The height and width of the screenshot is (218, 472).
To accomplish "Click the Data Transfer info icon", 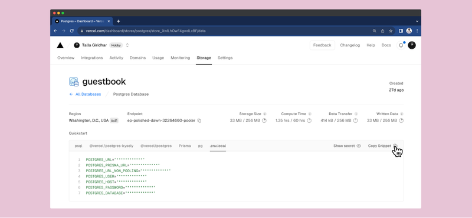I will click(x=356, y=114).
